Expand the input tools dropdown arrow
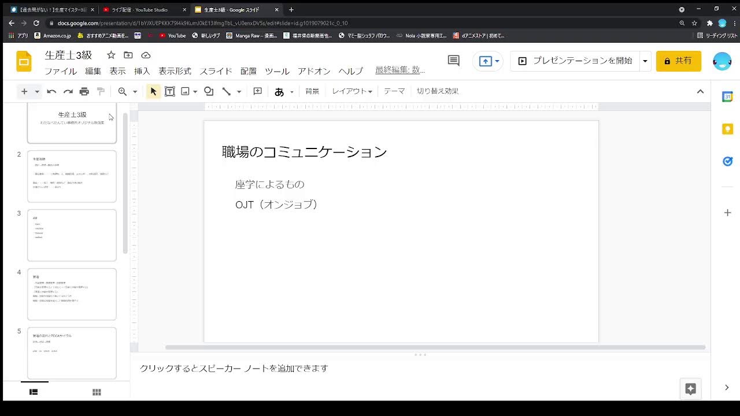 pyautogui.click(x=292, y=91)
